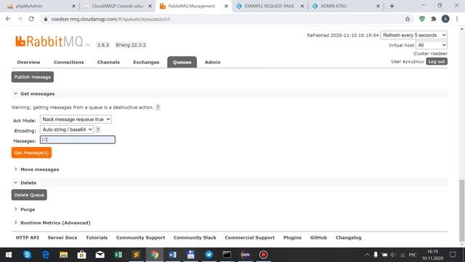
Task: Switch to the Connections tab
Action: pyautogui.click(x=68, y=62)
